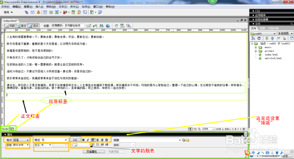Image resolution: width=294 pixels, height=159 pixels.
Task: Insert the date
Action: 73,12
